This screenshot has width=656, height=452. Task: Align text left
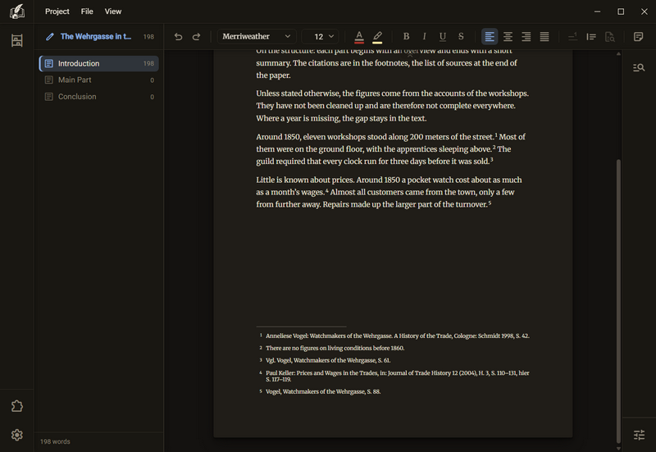pos(490,36)
